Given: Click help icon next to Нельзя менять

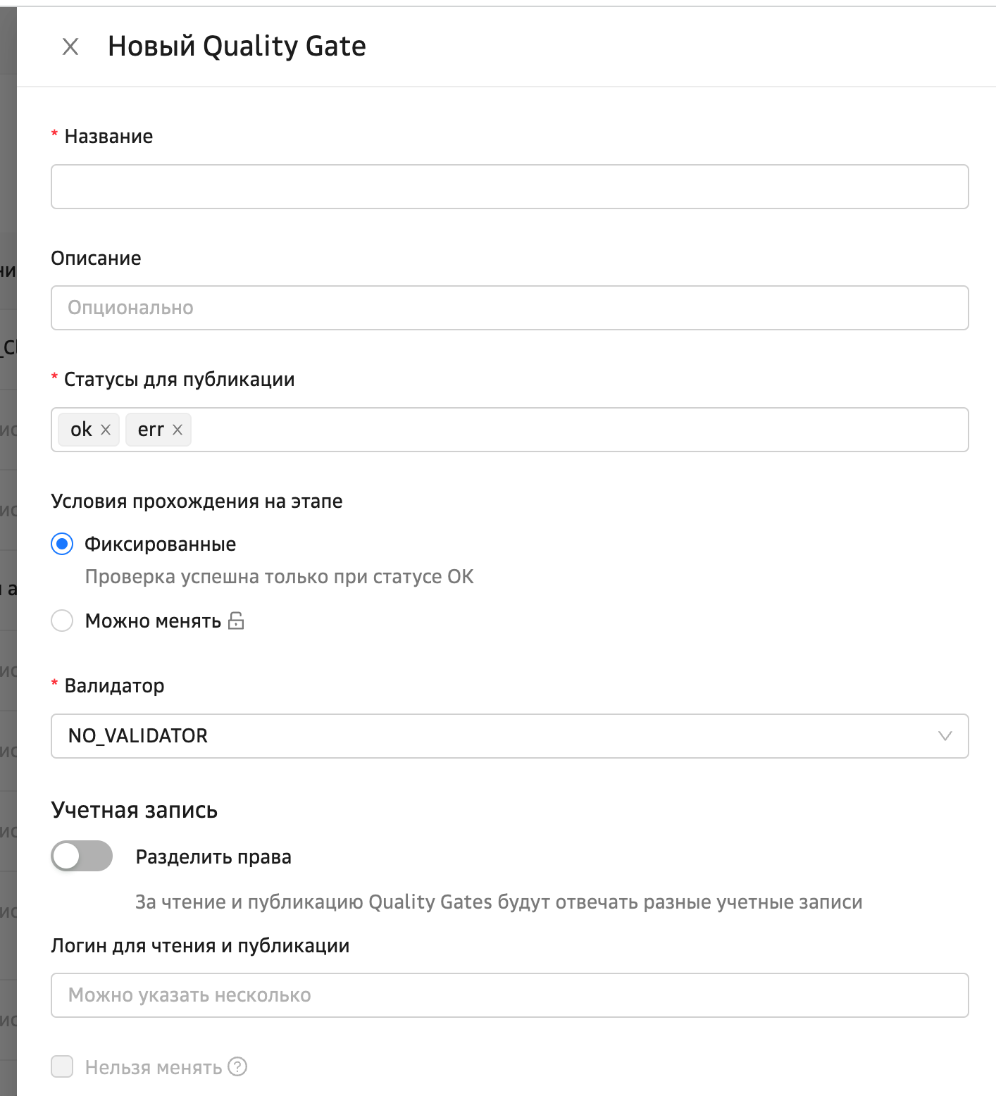Looking at the screenshot, I should pos(238,1067).
